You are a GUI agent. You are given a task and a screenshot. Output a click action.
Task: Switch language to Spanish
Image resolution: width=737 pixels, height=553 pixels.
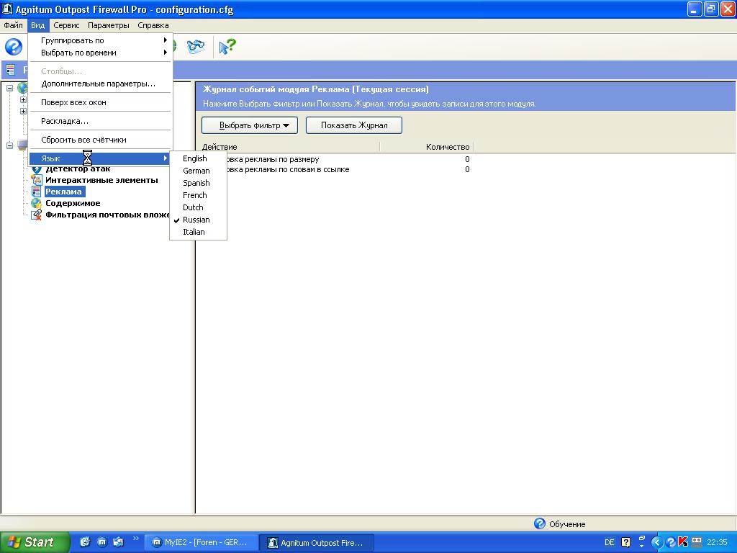(x=199, y=183)
